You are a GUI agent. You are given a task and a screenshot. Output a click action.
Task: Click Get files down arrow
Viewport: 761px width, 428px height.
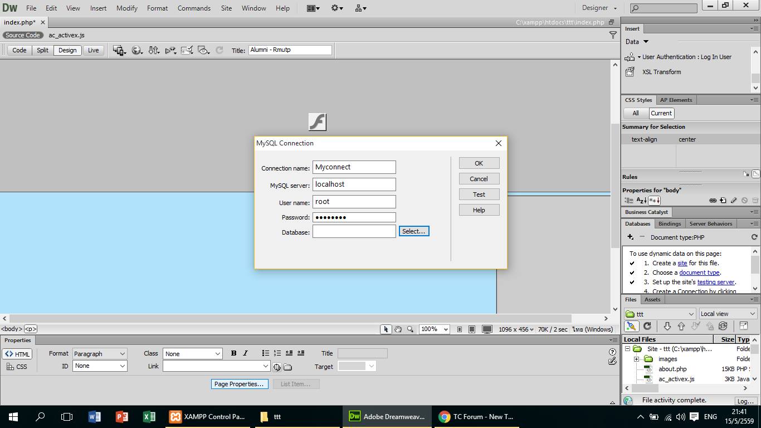pyautogui.click(x=667, y=326)
